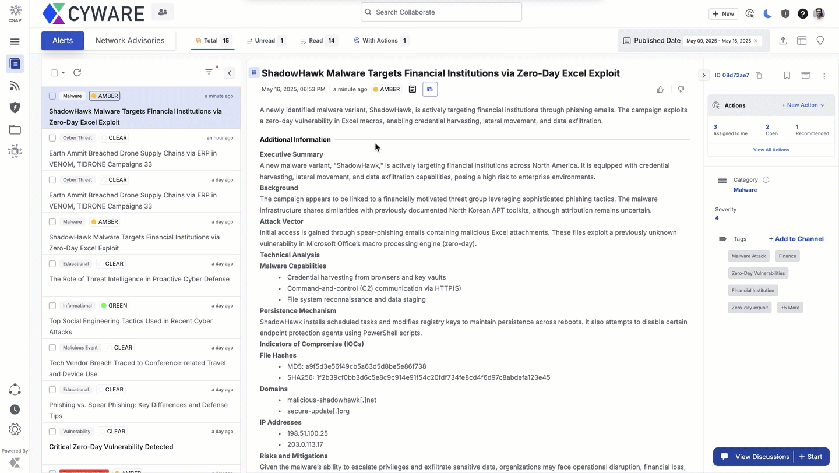Click the refresh alerts icon
Screen dimensions: 839x473
coord(77,73)
